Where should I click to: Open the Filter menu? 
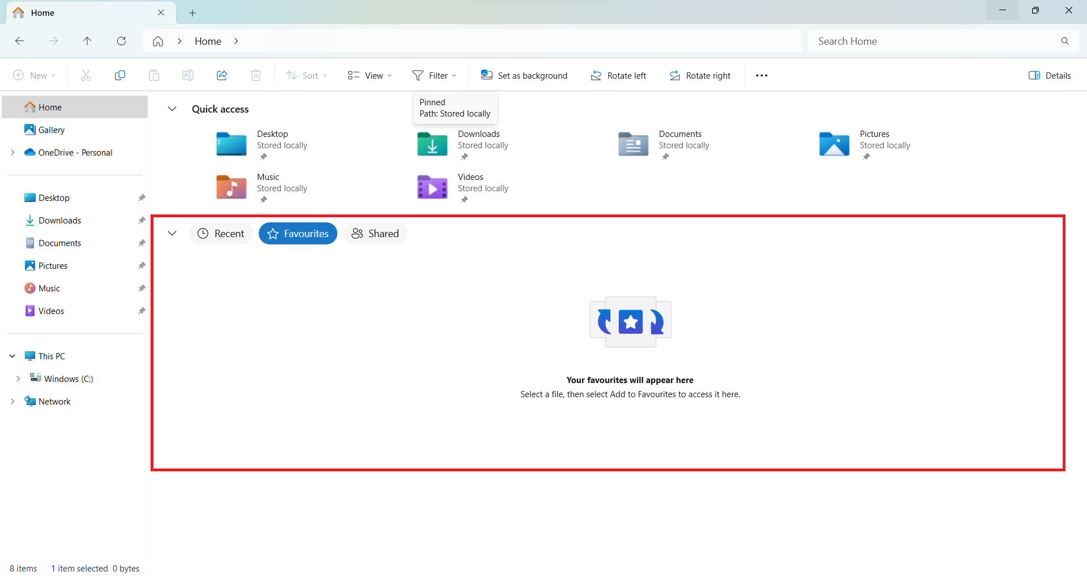pos(434,75)
